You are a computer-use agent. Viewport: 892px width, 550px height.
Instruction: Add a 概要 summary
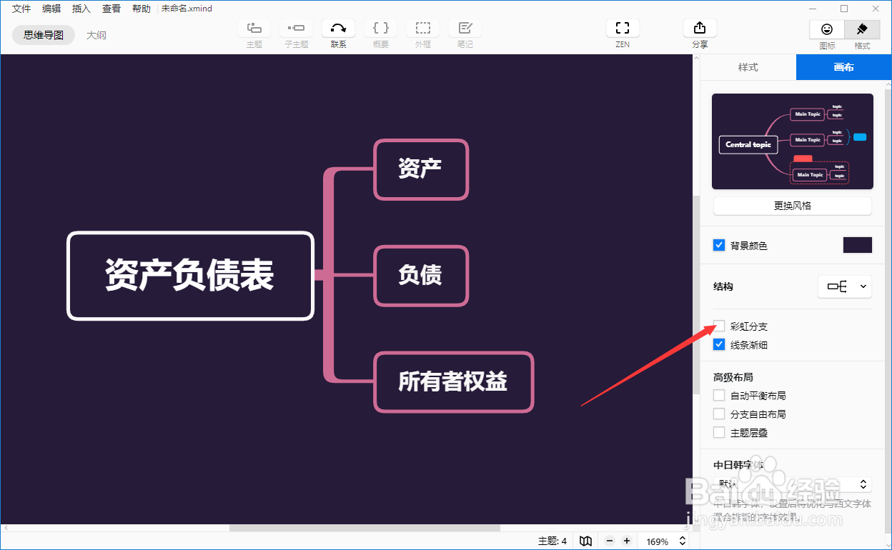click(380, 29)
